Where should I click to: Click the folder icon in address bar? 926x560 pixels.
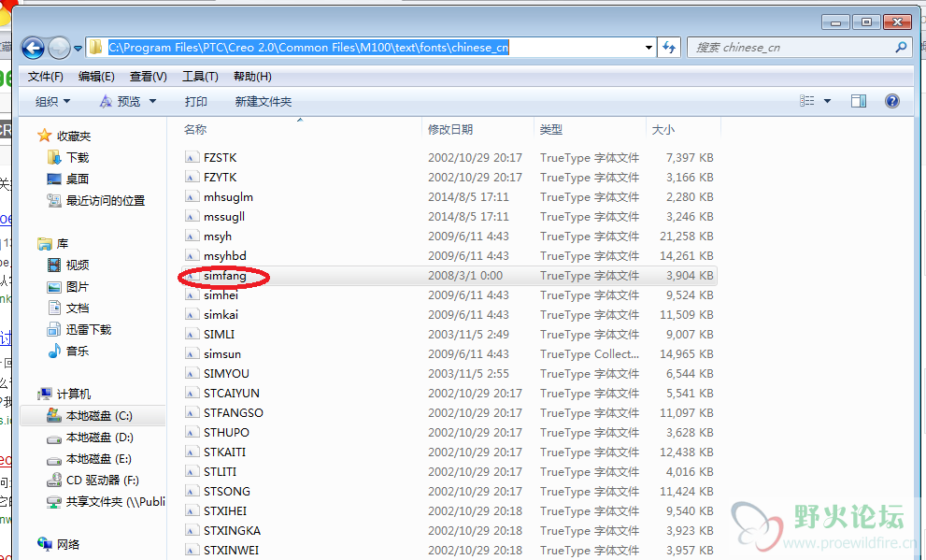coord(95,48)
